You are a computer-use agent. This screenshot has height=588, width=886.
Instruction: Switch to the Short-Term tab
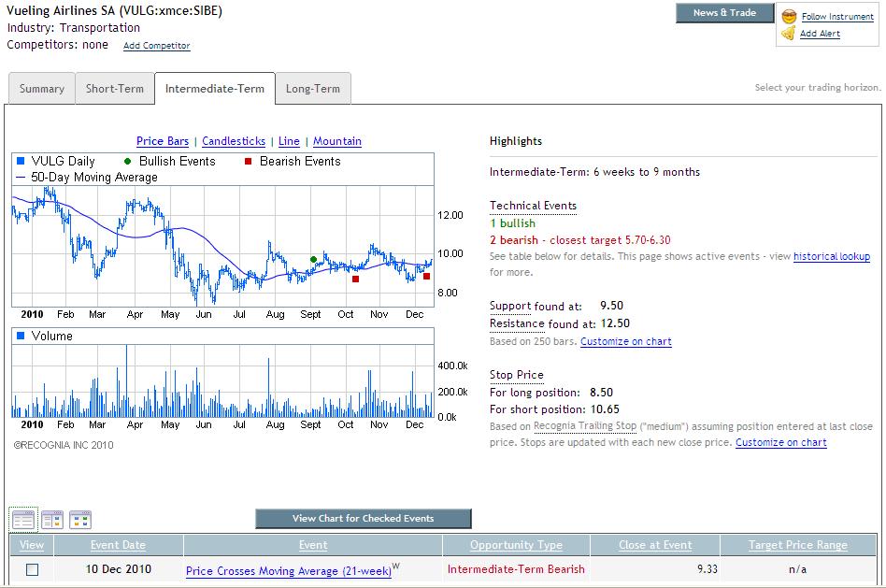click(115, 89)
